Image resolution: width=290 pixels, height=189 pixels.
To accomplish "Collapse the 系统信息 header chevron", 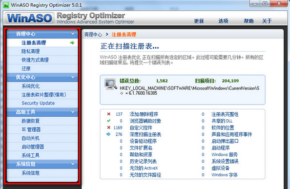I will click(x=73, y=164).
